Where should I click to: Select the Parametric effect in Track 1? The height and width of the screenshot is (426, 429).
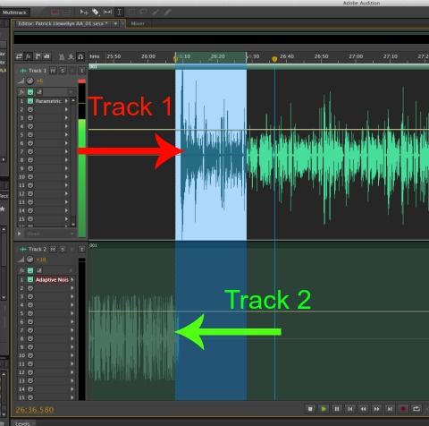tap(48, 101)
